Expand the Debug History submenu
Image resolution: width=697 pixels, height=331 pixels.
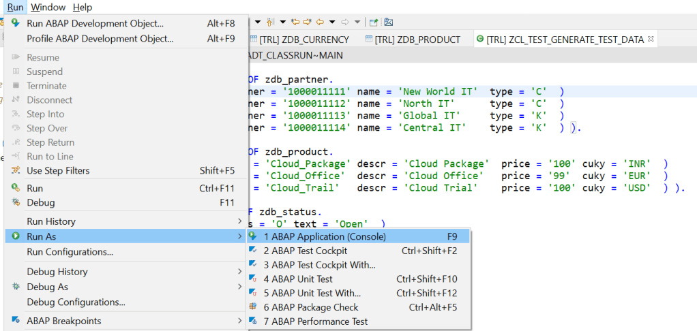tap(239, 272)
